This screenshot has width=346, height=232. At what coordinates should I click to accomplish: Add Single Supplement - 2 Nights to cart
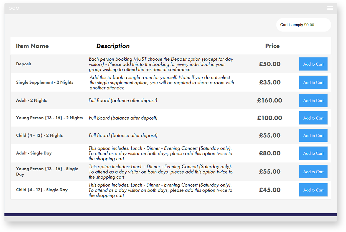[313, 83]
